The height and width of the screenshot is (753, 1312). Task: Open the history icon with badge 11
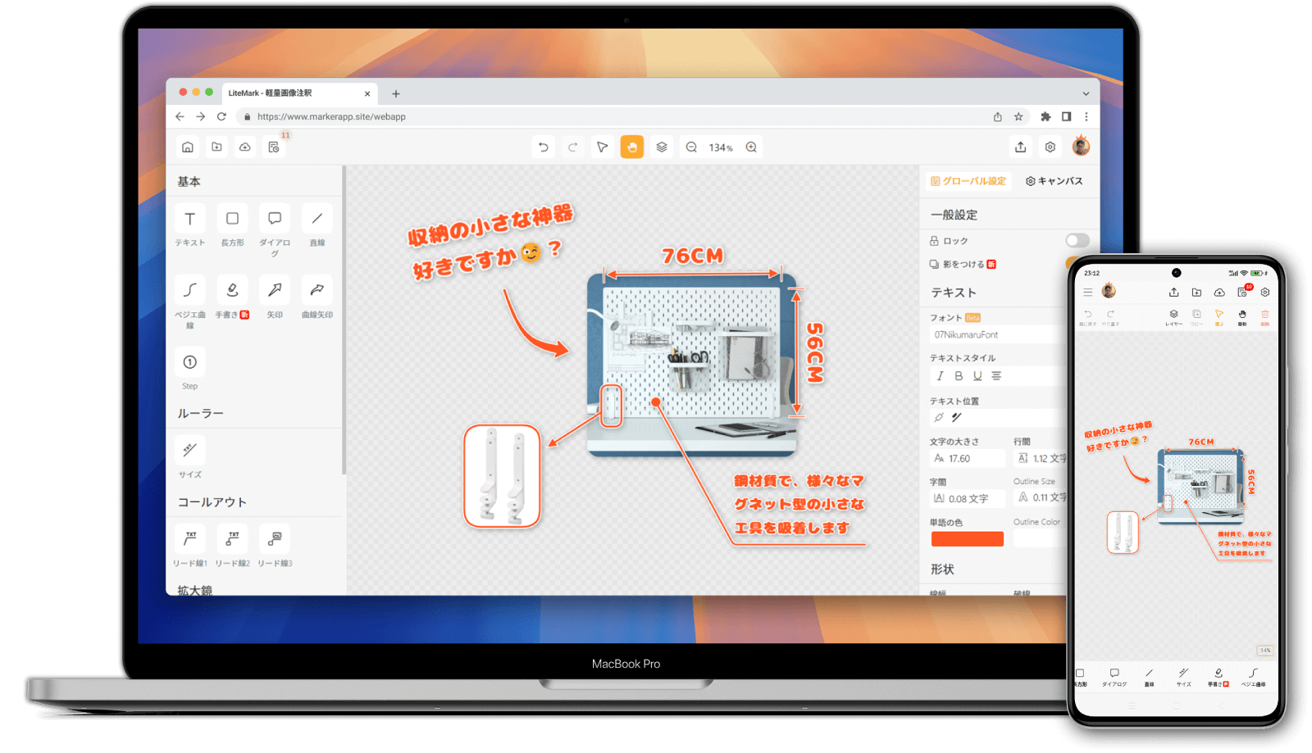coord(274,147)
